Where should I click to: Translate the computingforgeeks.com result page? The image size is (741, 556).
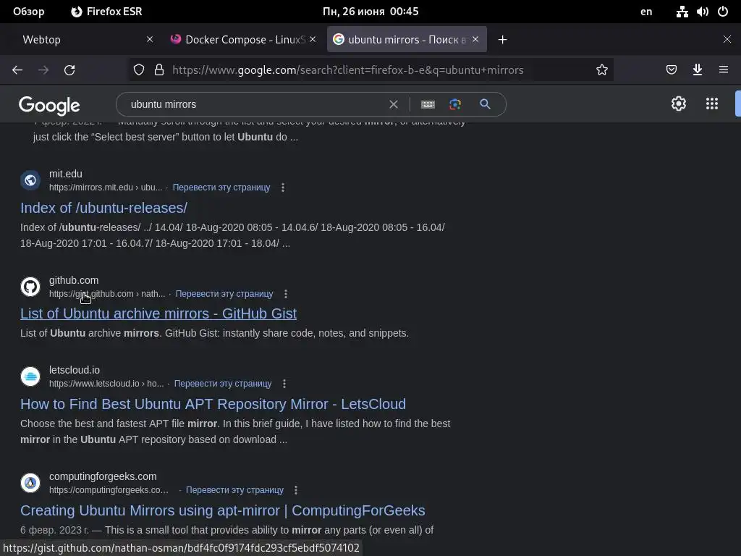(x=234, y=490)
